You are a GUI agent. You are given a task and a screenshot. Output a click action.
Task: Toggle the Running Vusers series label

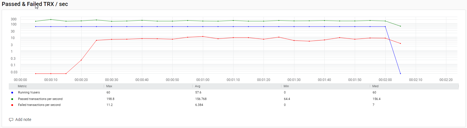click(x=29, y=93)
